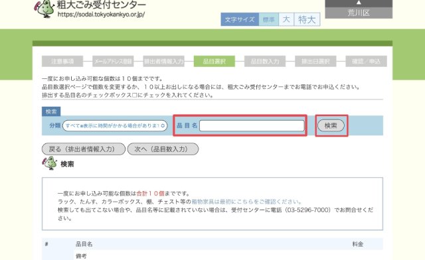
Task: Click the メールアドレス登録 step tab
Action: 113,61
